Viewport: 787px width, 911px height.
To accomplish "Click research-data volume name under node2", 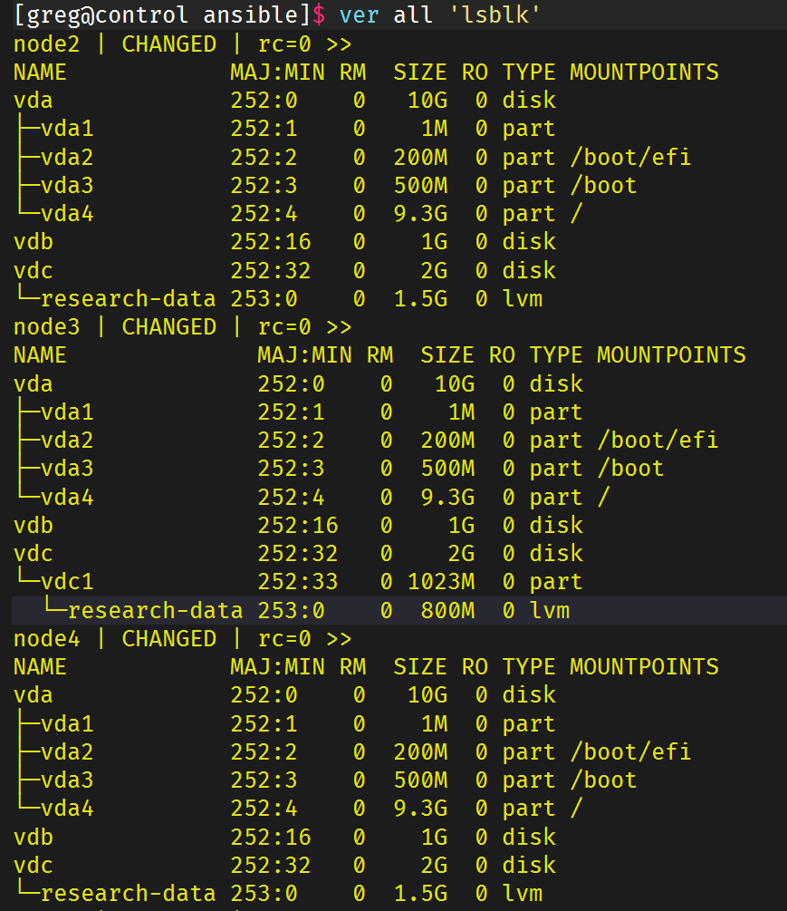I will coord(128,299).
